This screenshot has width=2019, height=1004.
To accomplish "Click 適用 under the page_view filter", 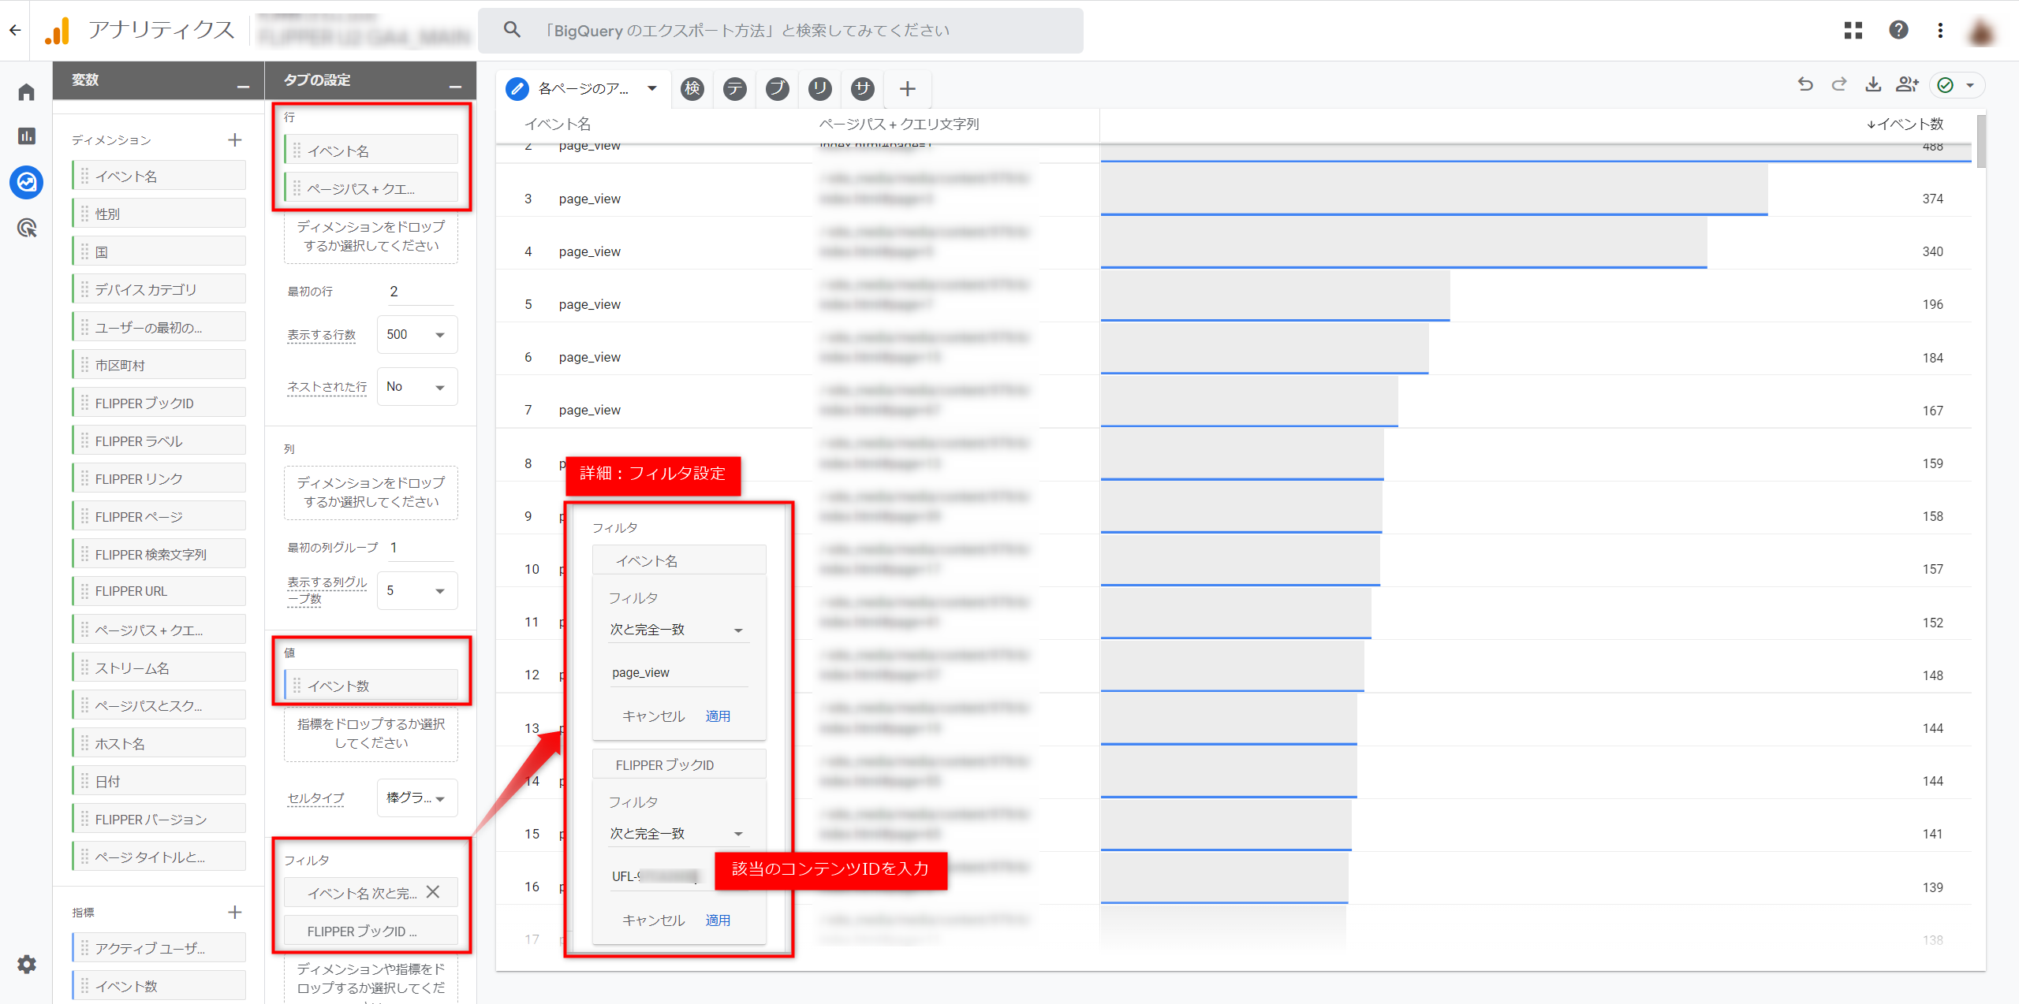I will pyautogui.click(x=718, y=716).
